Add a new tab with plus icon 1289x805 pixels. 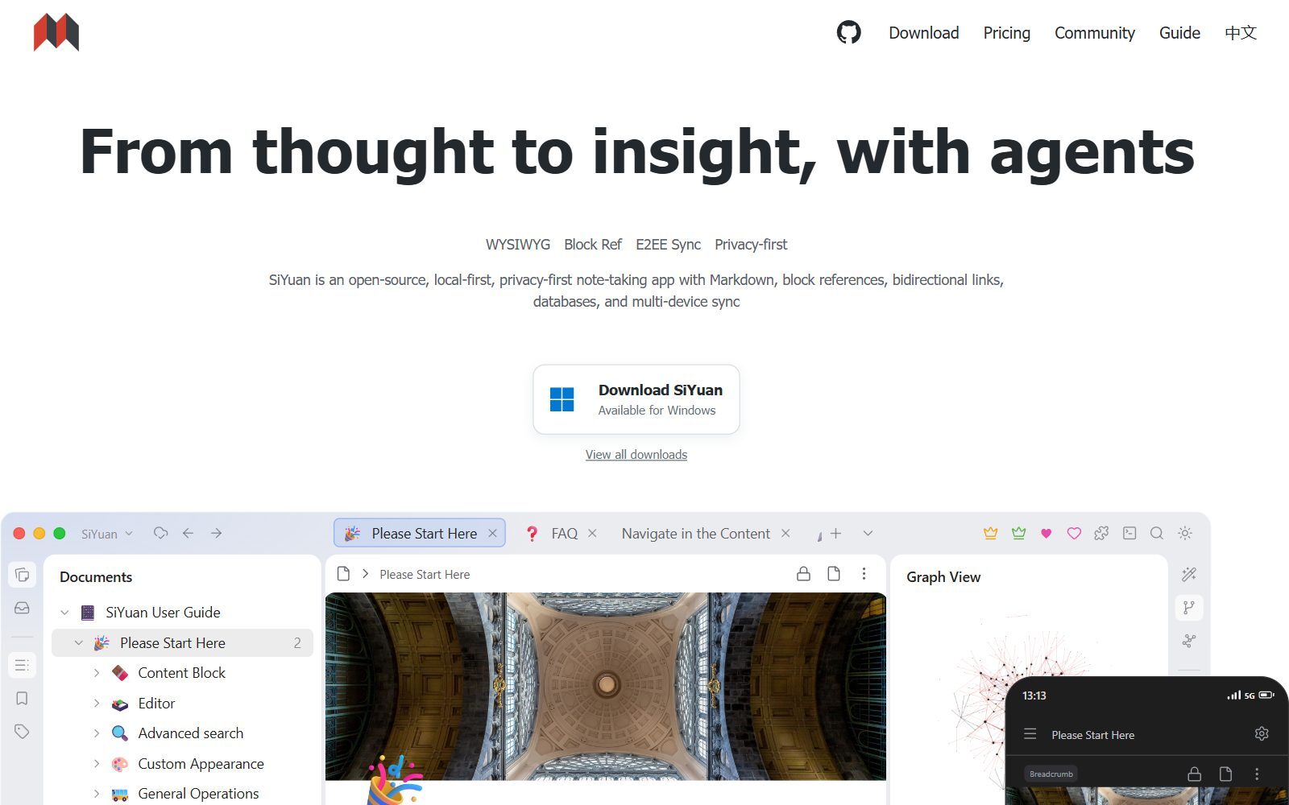(x=835, y=533)
